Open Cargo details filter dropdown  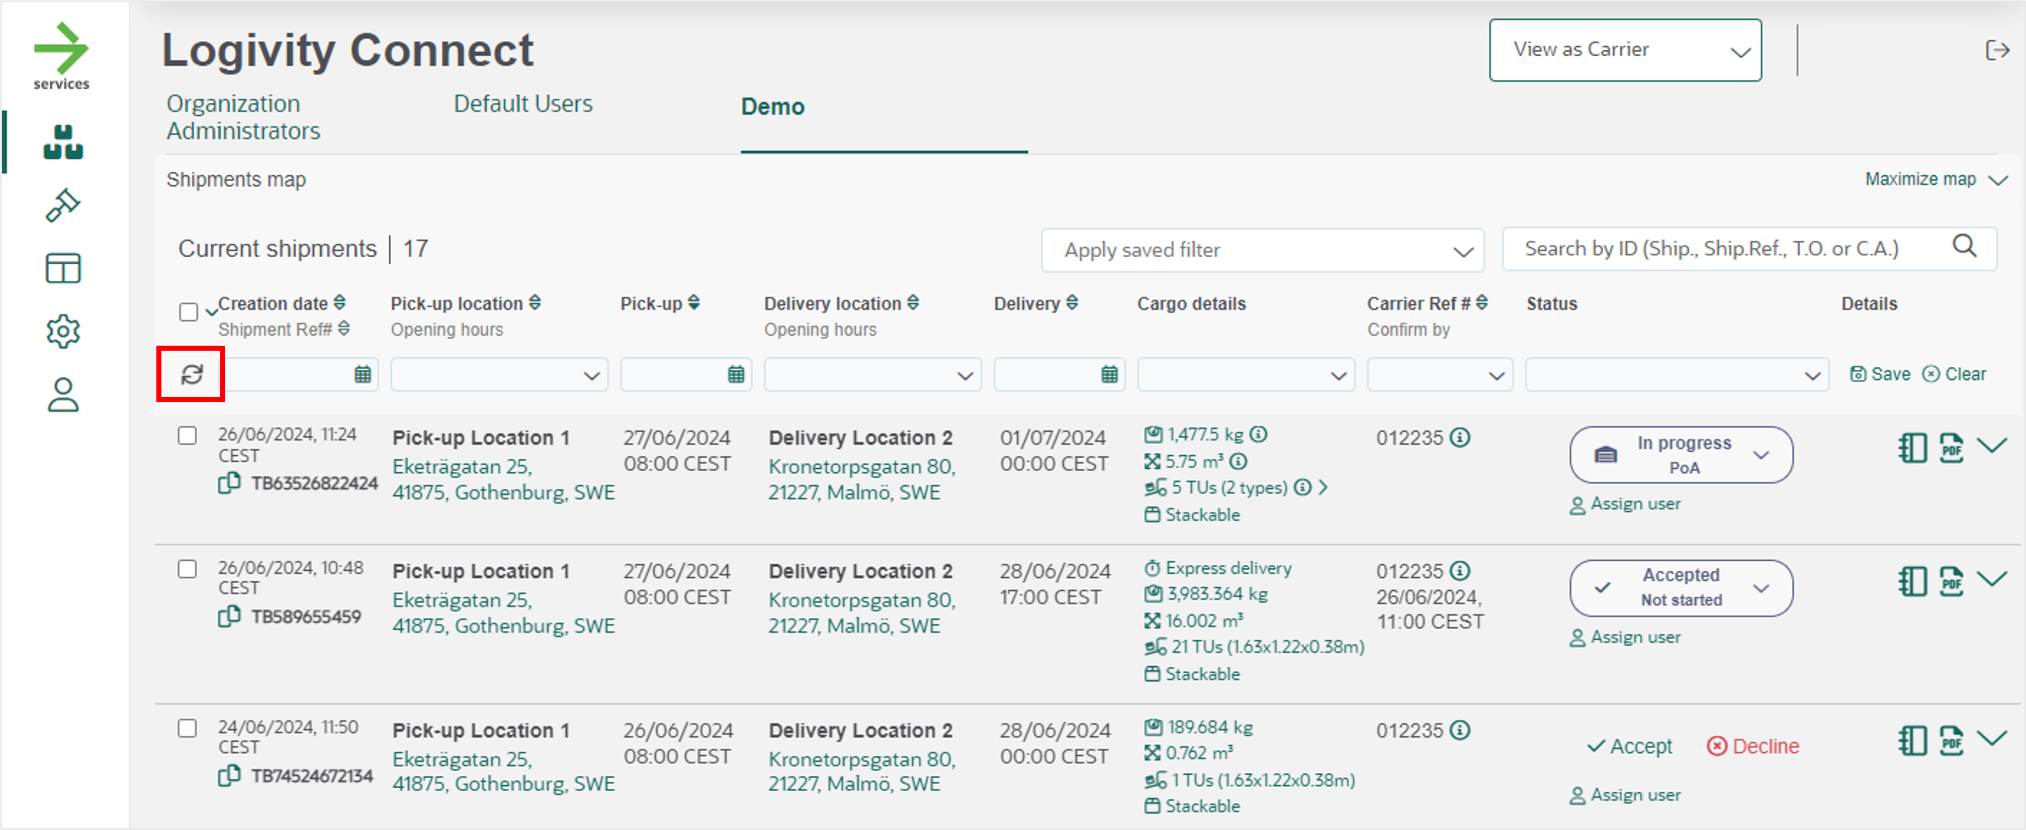1246,374
